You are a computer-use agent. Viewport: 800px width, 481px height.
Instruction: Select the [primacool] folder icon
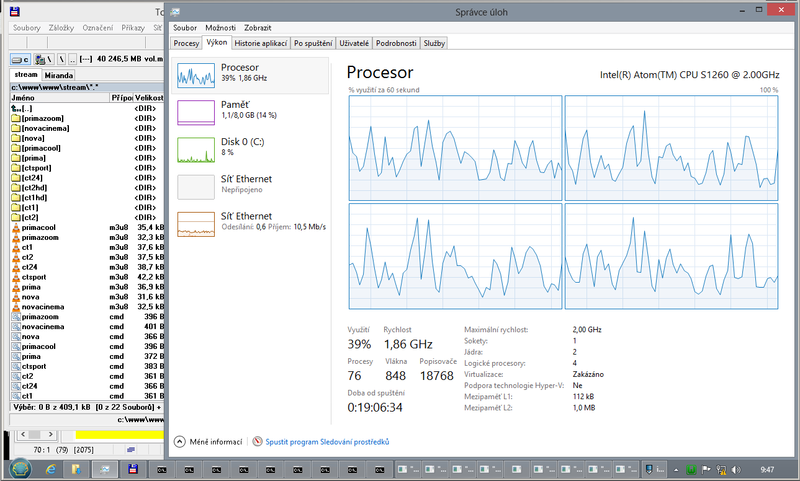(x=16, y=148)
